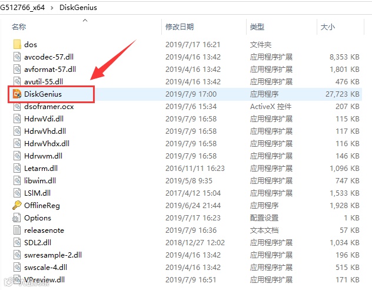The height and width of the screenshot is (290, 372).
Task: Click the size value 8,353 KB
Action: point(344,57)
